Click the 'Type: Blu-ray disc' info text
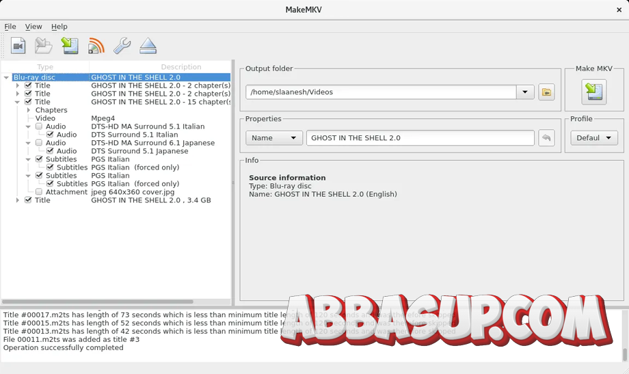The image size is (629, 374). pos(280,186)
